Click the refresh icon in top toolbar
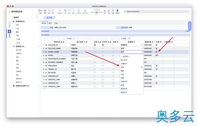Image resolution: width=198 pixels, height=126 pixels. pyautogui.click(x=45, y=11)
